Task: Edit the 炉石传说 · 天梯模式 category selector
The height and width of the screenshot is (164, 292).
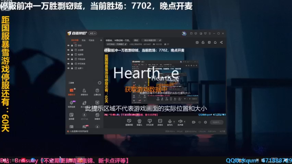Action: click(116, 44)
